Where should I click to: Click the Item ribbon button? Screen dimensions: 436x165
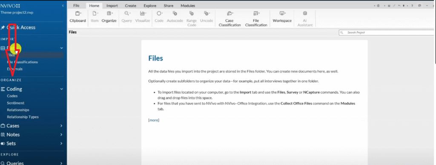95,17
